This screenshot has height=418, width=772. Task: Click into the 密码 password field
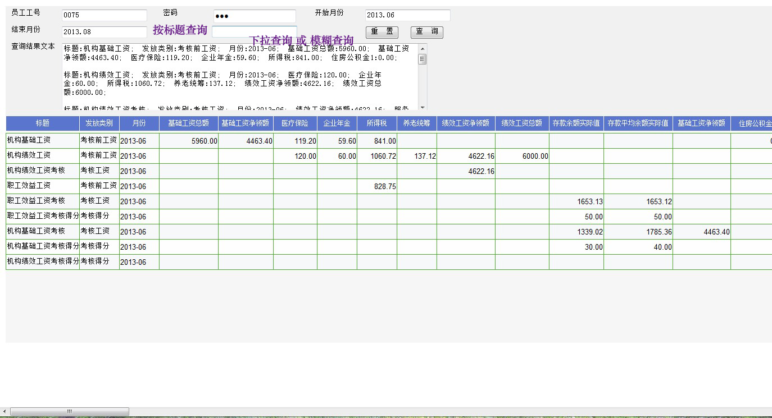point(254,16)
